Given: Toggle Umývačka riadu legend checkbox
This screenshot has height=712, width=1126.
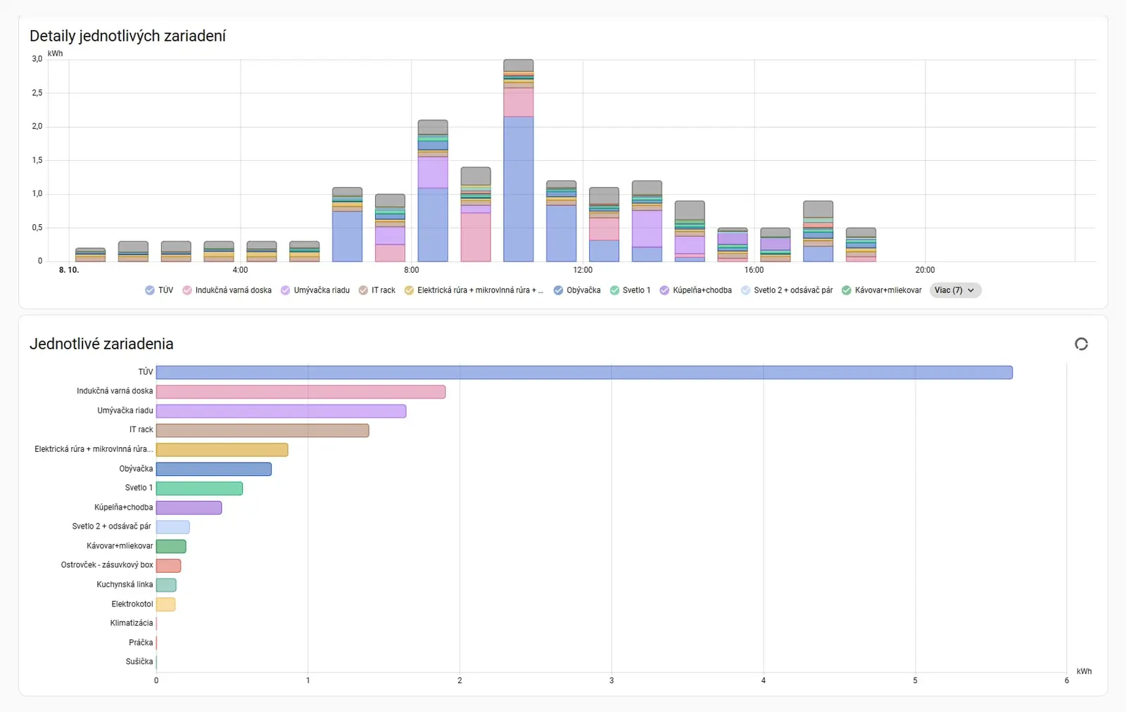Looking at the screenshot, I should point(286,290).
